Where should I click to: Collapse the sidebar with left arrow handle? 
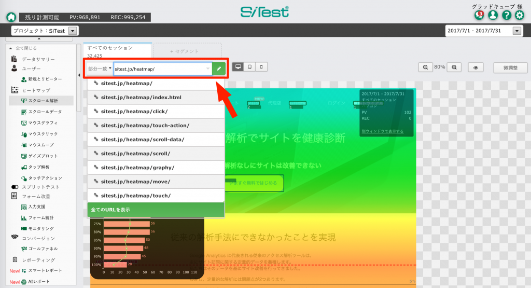click(x=79, y=75)
